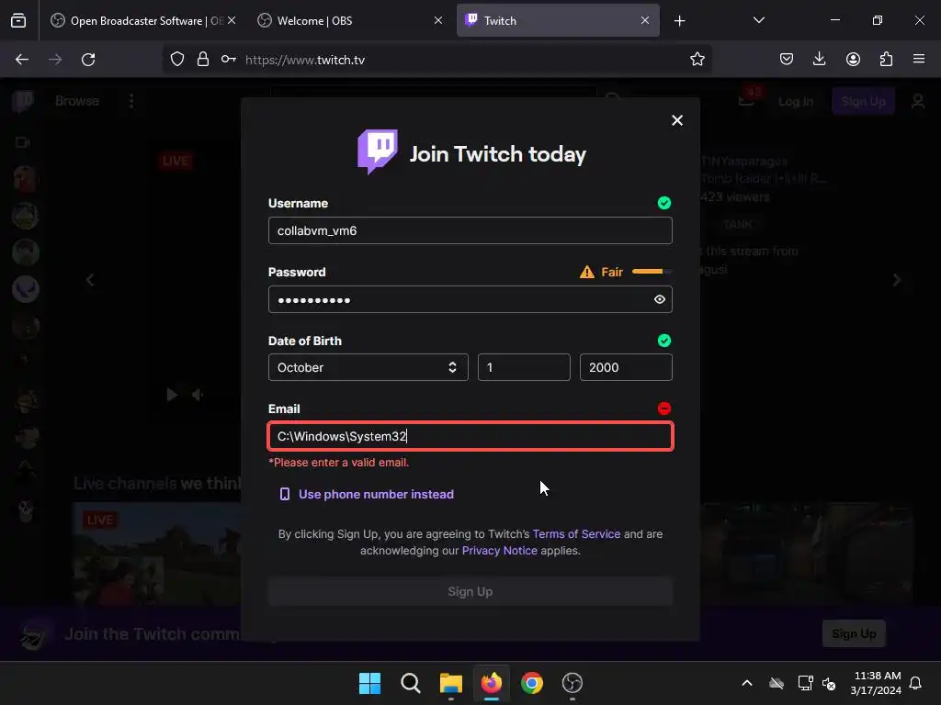Launch Google Chrome from the taskbar
This screenshot has height=705, width=941.
[532, 683]
